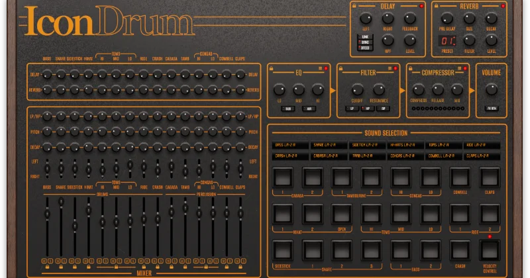
Task: Click the FX RTN button under Volume
Action: pyautogui.click(x=492, y=109)
